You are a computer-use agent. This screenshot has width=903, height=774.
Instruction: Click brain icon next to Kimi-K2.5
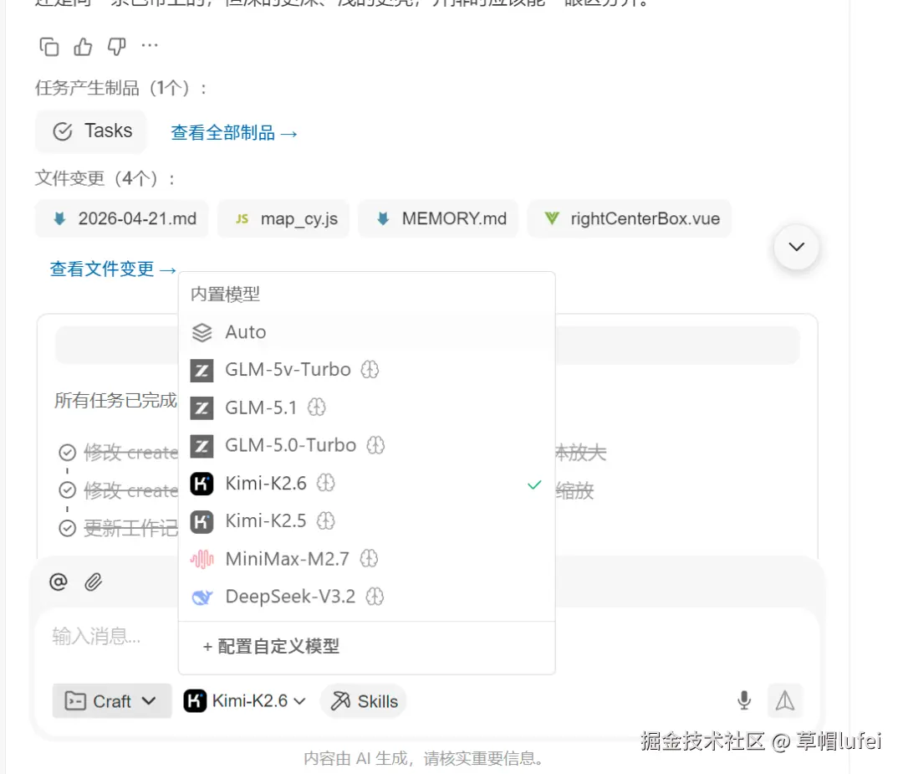coord(326,521)
